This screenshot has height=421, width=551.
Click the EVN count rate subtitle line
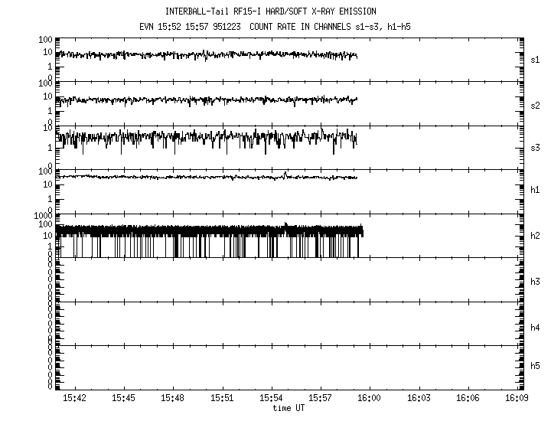[275, 26]
